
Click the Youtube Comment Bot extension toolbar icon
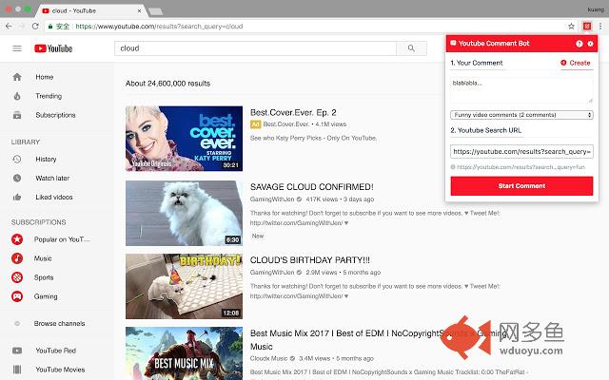[587, 26]
